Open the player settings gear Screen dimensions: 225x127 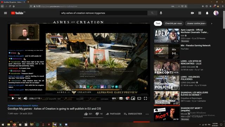[x=127, y=98]
